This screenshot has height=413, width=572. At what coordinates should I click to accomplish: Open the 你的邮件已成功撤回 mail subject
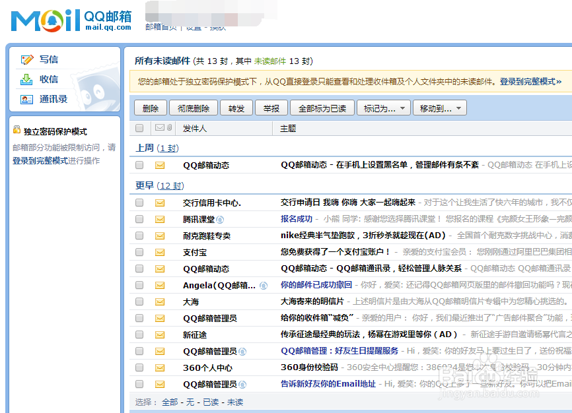pyautogui.click(x=316, y=285)
